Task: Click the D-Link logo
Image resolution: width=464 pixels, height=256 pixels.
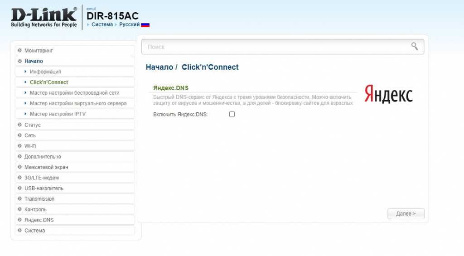Action: point(44,17)
